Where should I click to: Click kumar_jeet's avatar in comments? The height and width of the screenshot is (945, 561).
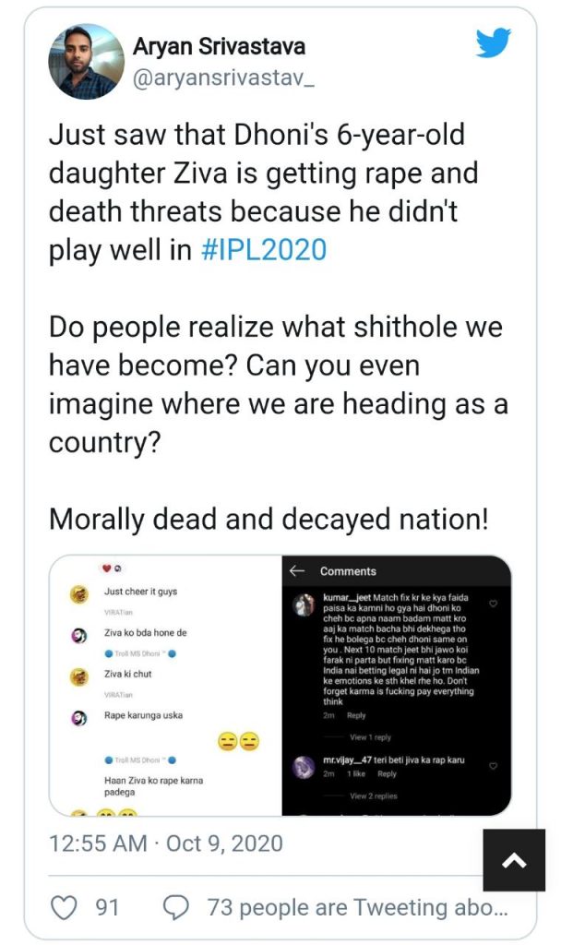pos(303,604)
